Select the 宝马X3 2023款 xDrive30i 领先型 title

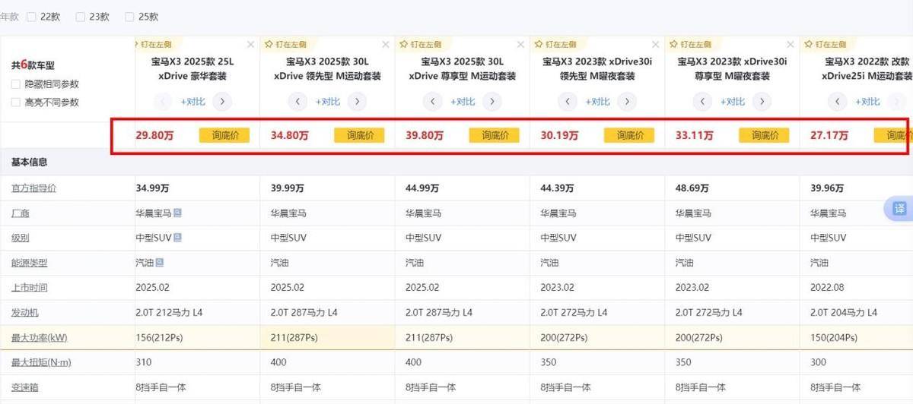[x=597, y=68]
